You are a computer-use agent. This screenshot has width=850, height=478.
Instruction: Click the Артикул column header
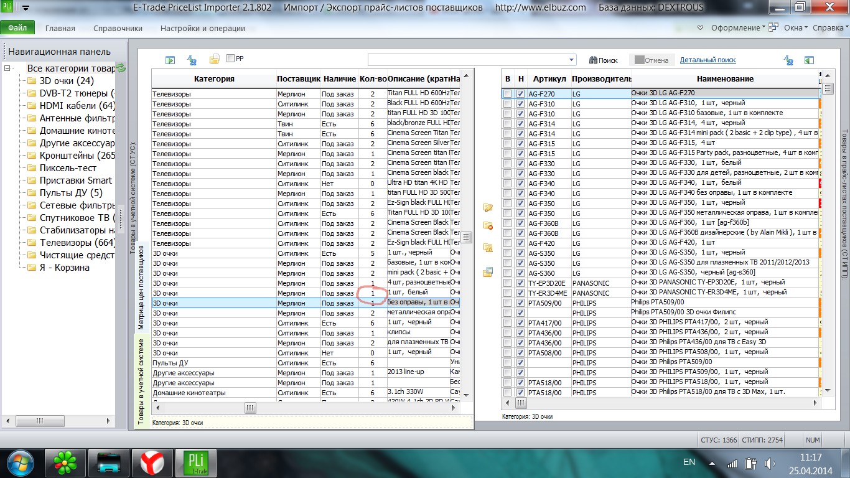point(549,79)
